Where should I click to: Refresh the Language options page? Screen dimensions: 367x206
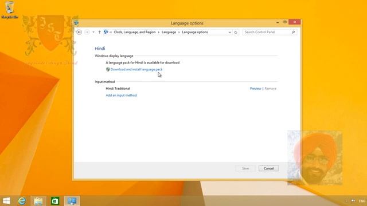236,32
